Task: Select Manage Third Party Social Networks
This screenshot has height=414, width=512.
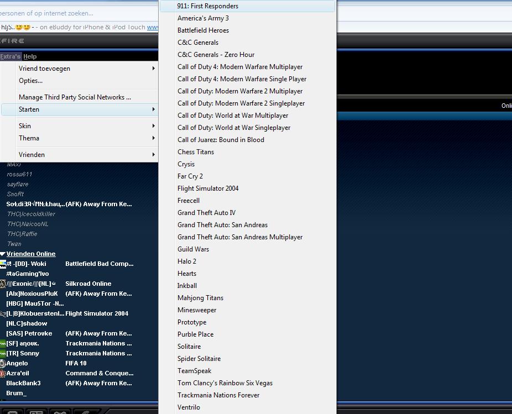Action: pos(80,97)
